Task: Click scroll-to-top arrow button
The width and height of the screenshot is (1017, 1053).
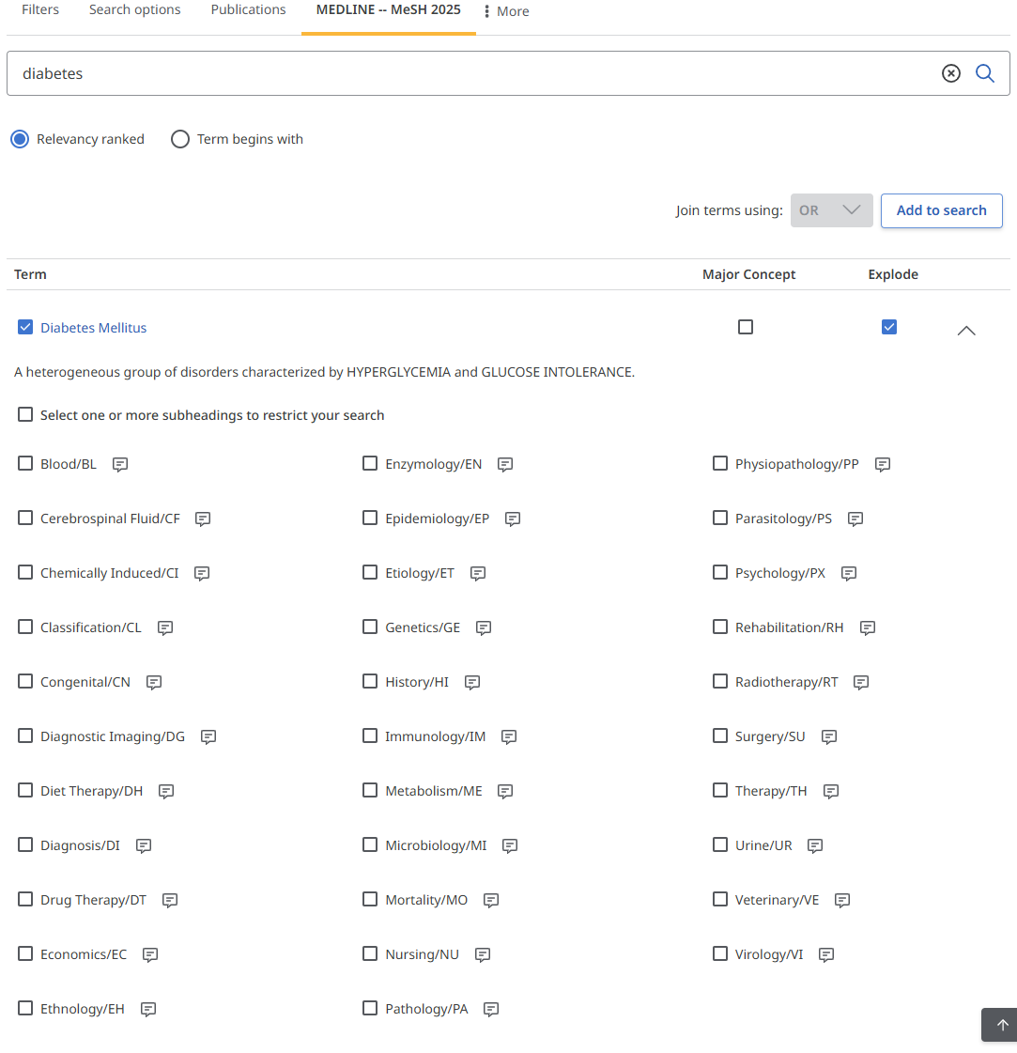Action: point(1001,1025)
